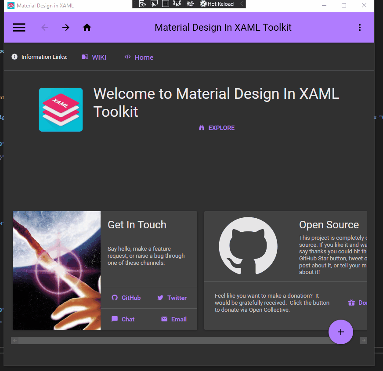Click the scrollbar left arrow

15,340
